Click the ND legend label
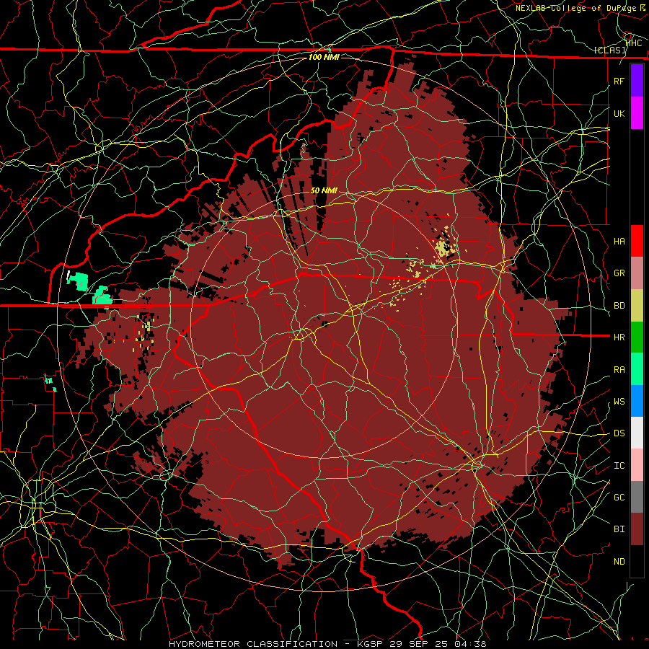 (619, 562)
